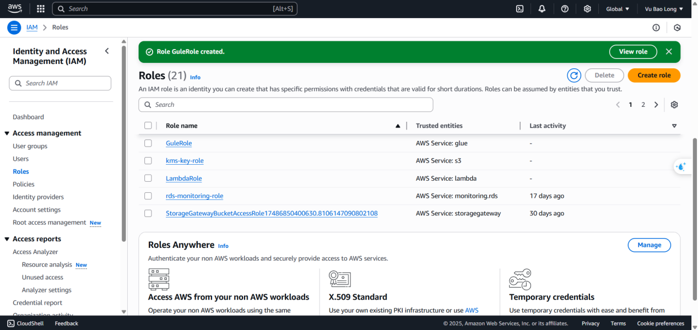Open table preferences gear icon
The image size is (698, 330).
point(674,105)
